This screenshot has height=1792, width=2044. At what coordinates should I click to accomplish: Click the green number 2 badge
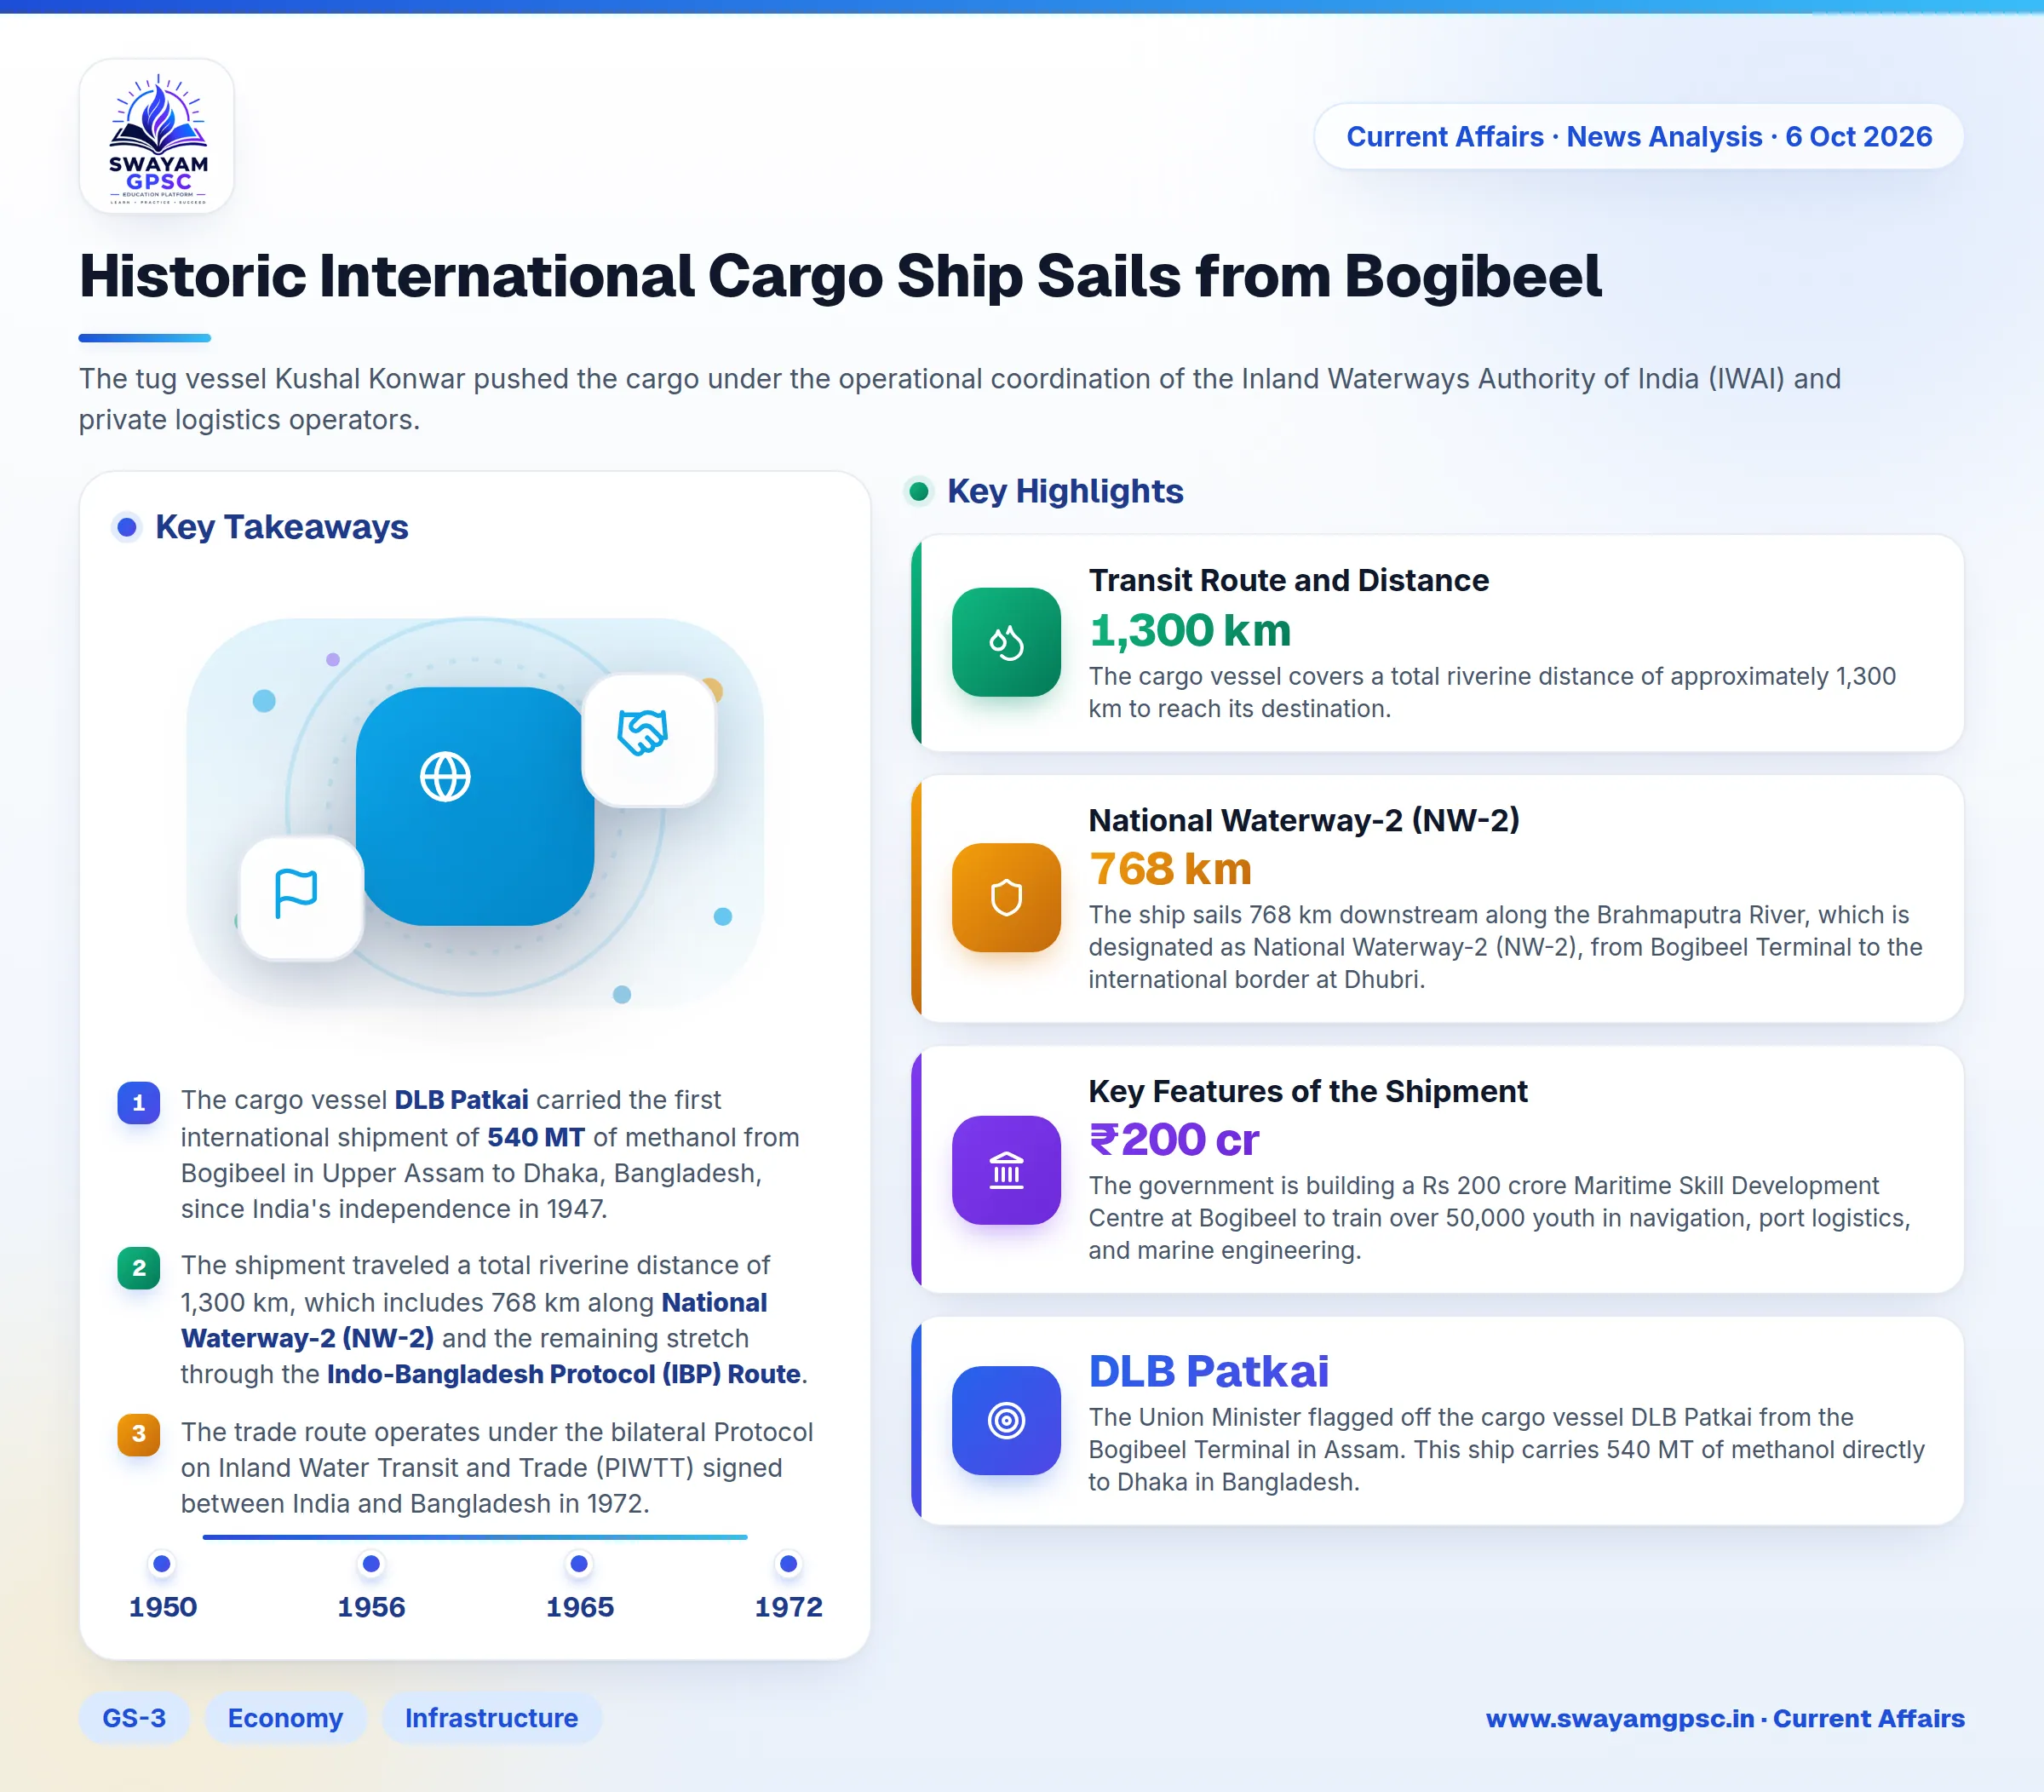139,1268
